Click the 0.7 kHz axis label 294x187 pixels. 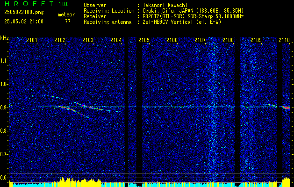tap(3, 154)
